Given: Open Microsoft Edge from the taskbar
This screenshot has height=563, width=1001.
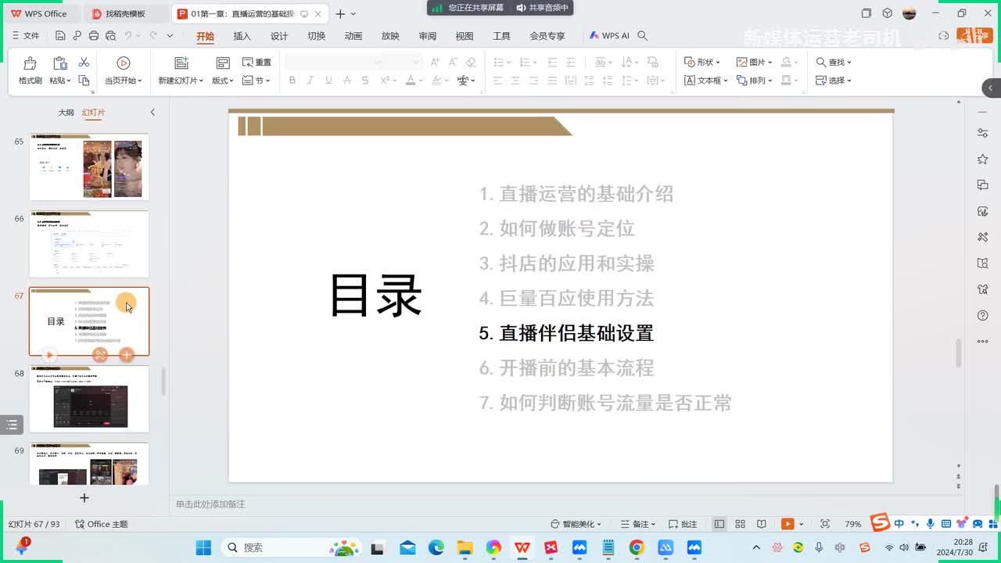Looking at the screenshot, I should point(436,547).
